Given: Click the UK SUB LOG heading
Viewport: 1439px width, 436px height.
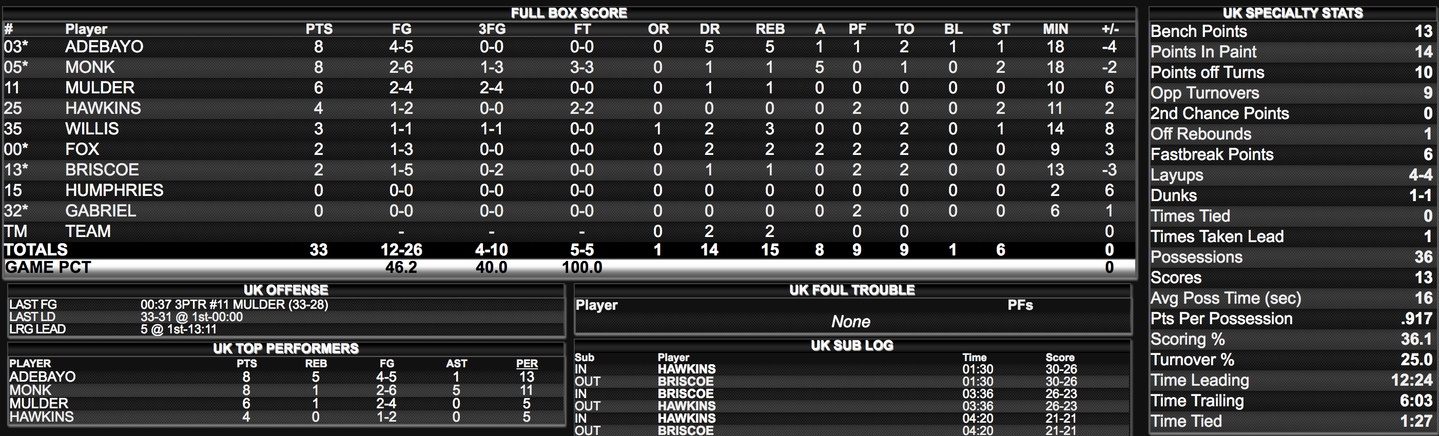Looking at the screenshot, I should click(x=852, y=346).
